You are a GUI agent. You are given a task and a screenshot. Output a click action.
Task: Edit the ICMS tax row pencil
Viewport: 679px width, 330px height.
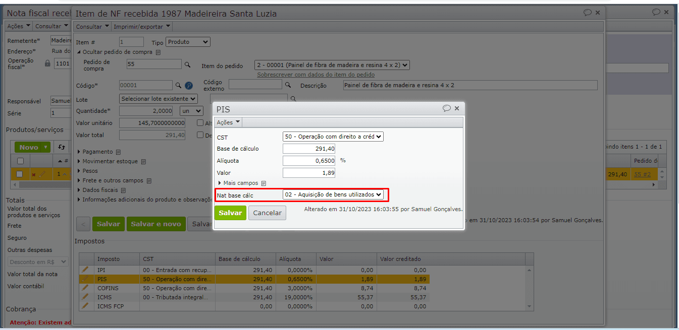(x=85, y=297)
